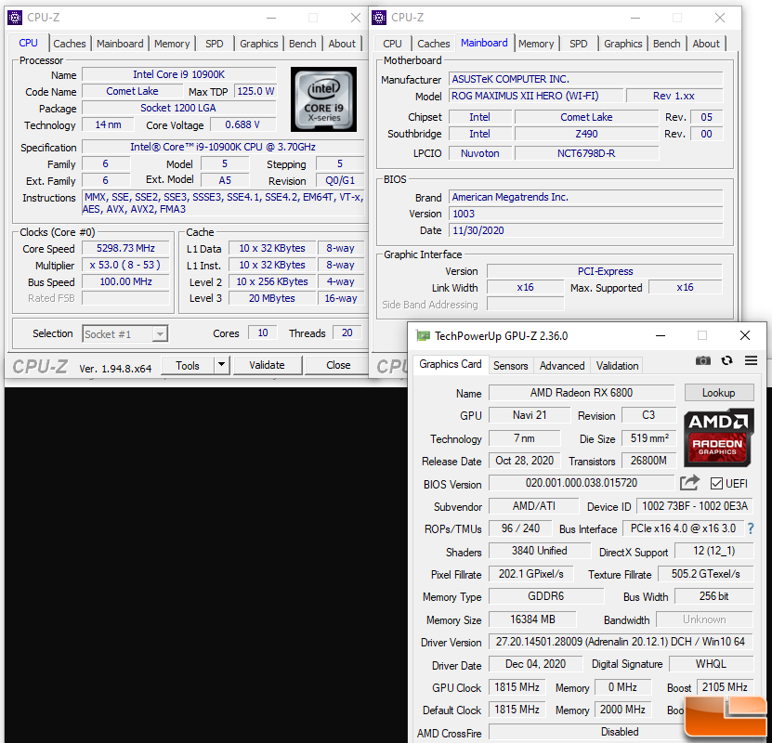Click Southbridge Z490 value
Viewport: 772px width, 743px height.
pyautogui.click(x=586, y=134)
